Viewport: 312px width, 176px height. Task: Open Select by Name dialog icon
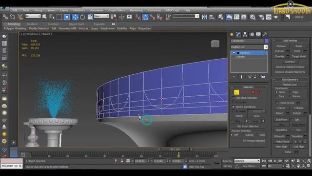pyautogui.click(x=52, y=17)
